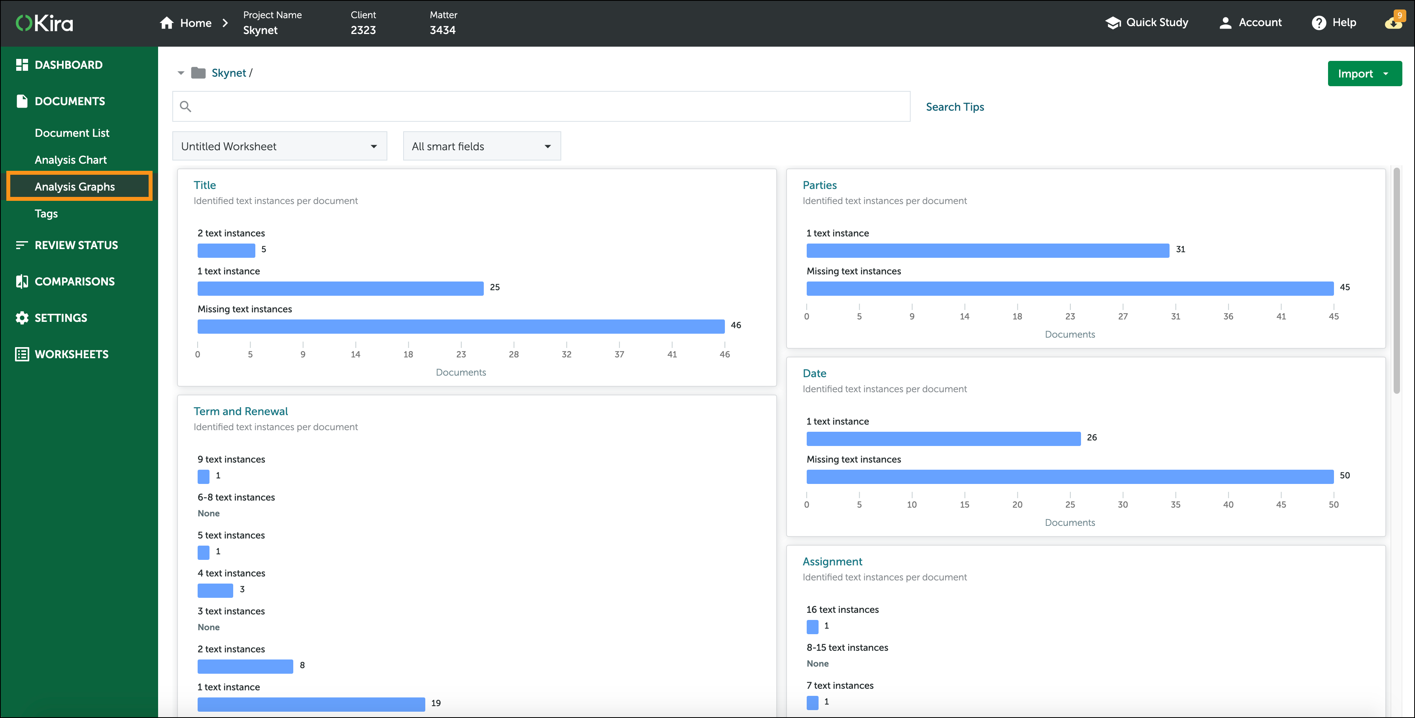Open the Title graph heading link
This screenshot has width=1415, height=718.
click(204, 185)
